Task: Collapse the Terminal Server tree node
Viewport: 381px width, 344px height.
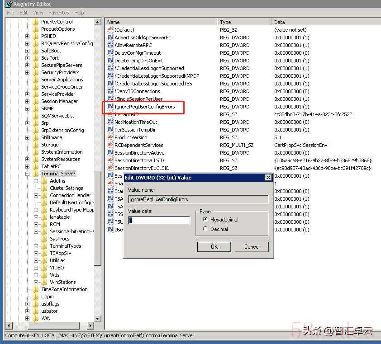Action: (x=28, y=174)
